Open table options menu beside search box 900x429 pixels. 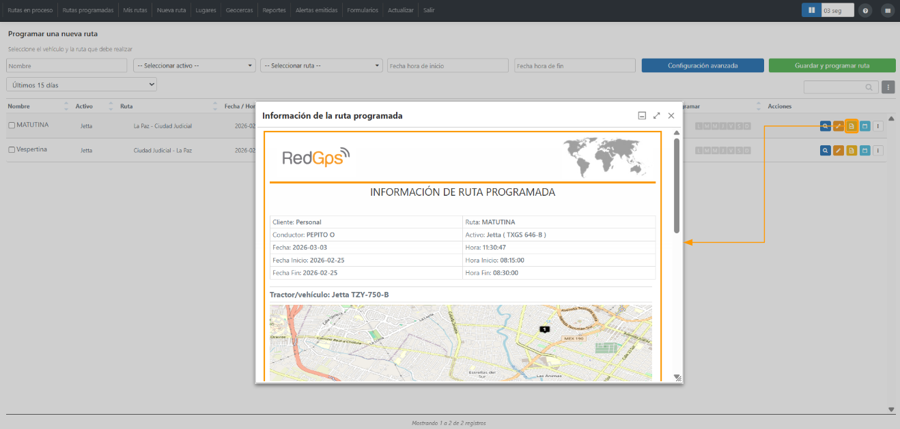click(x=888, y=87)
